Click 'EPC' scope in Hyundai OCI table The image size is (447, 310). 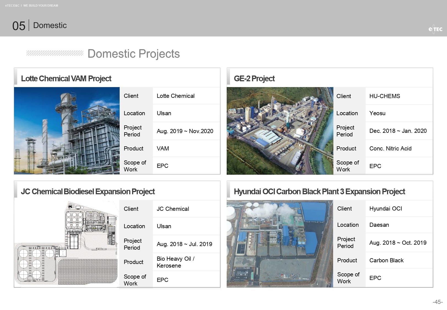[375, 278]
